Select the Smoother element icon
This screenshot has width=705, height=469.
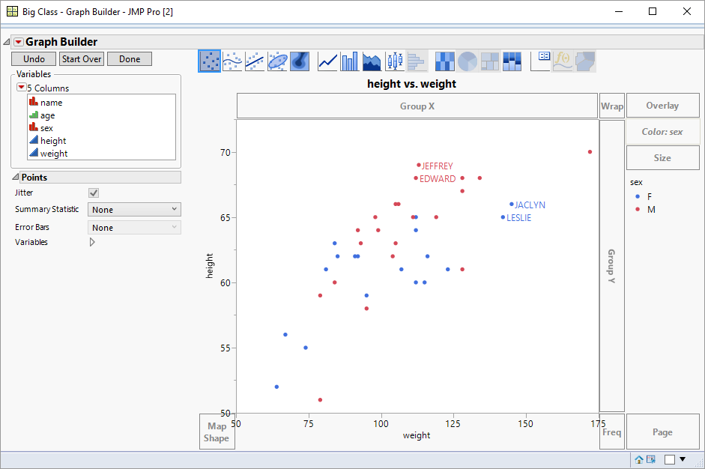[x=232, y=61]
